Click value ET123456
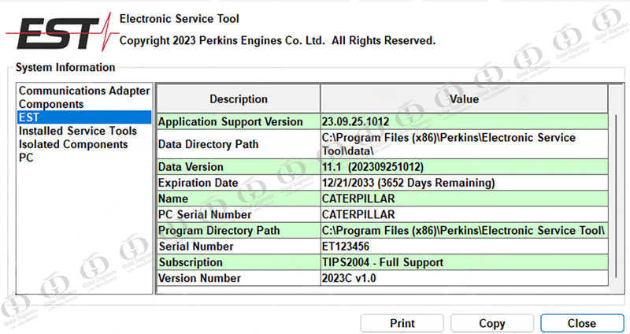Image resolution: width=630 pixels, height=334 pixels. [464, 246]
